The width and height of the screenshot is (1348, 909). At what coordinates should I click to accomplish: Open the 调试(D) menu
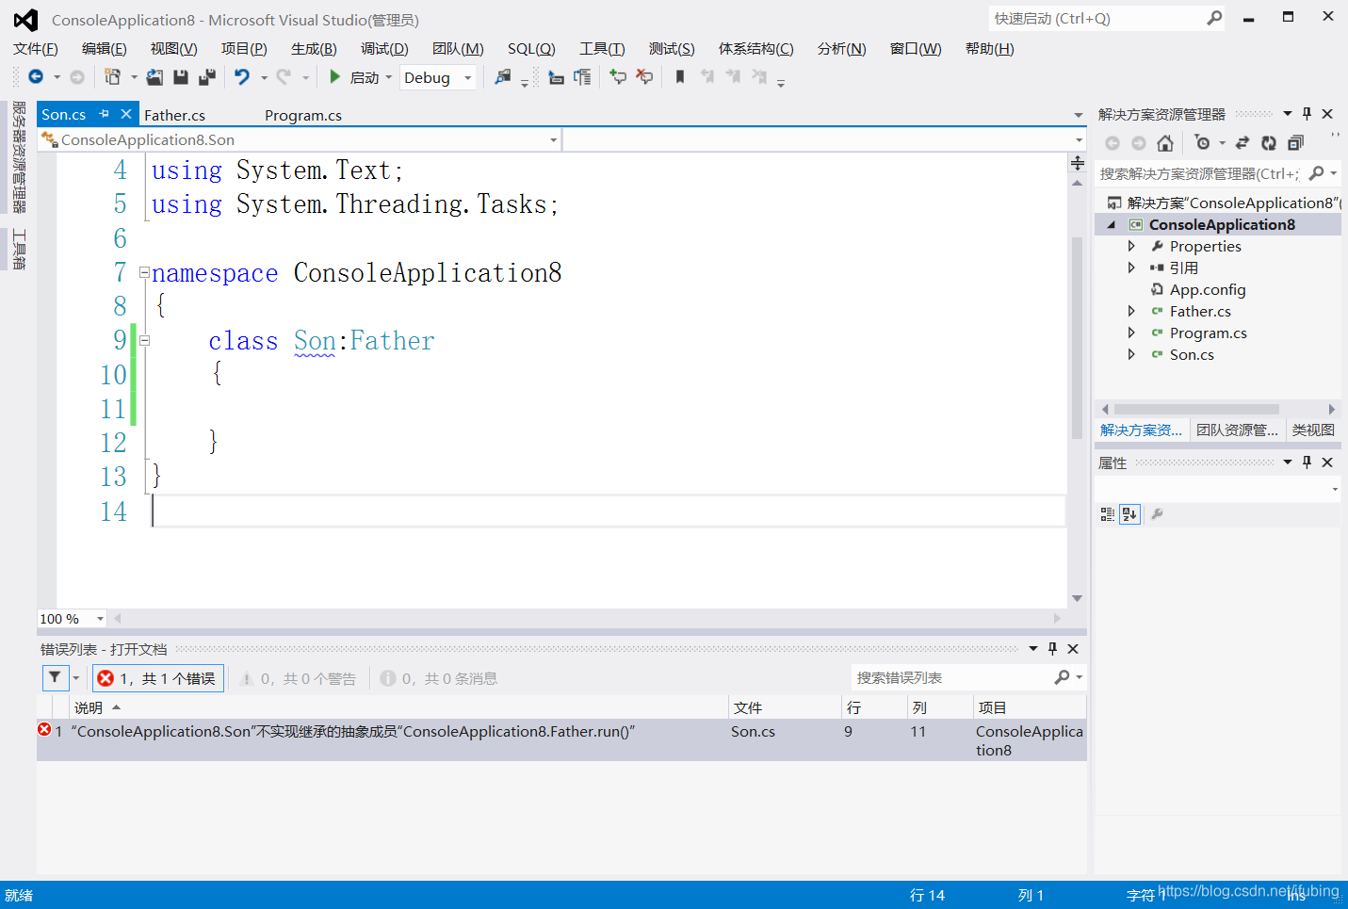[x=384, y=48]
